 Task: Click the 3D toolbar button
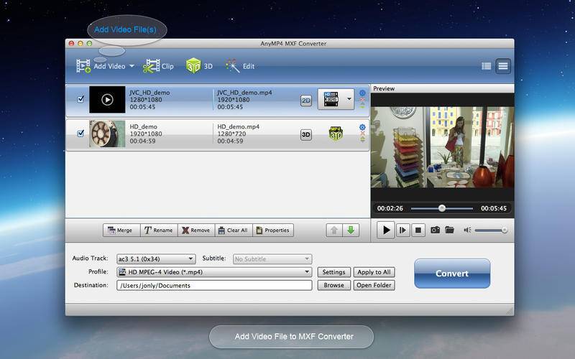point(199,66)
